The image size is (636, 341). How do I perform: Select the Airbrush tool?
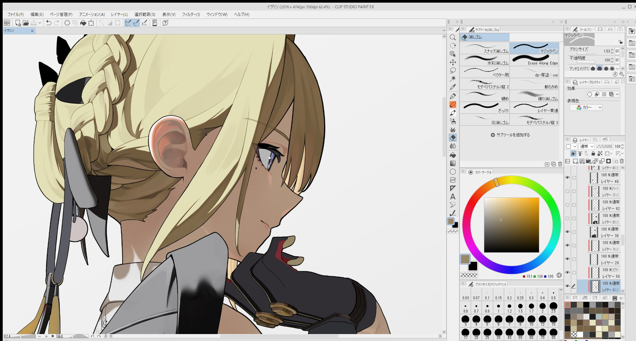pos(453,121)
